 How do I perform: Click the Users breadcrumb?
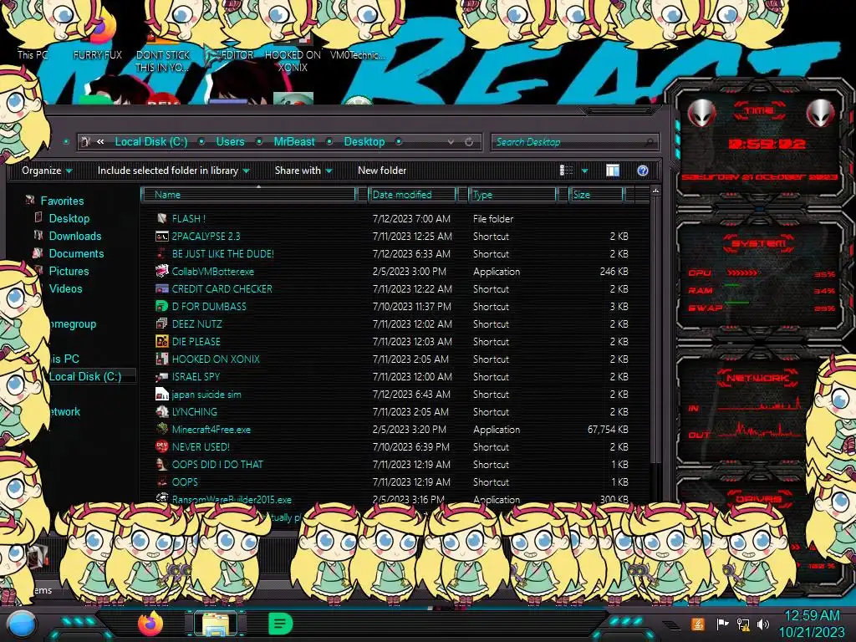[231, 141]
